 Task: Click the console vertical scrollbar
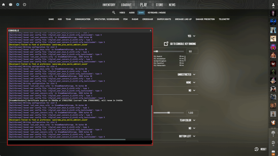[151, 122]
